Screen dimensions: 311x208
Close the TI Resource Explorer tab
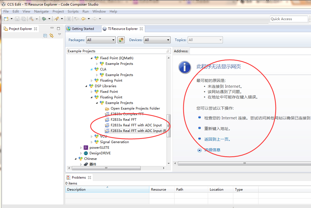tap(141, 29)
